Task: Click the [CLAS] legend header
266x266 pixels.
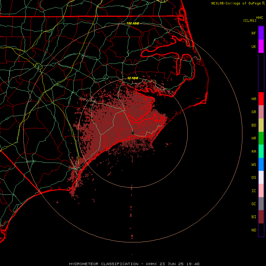Action: tap(250, 20)
